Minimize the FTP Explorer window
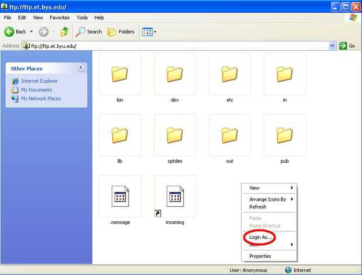 click(335, 7)
